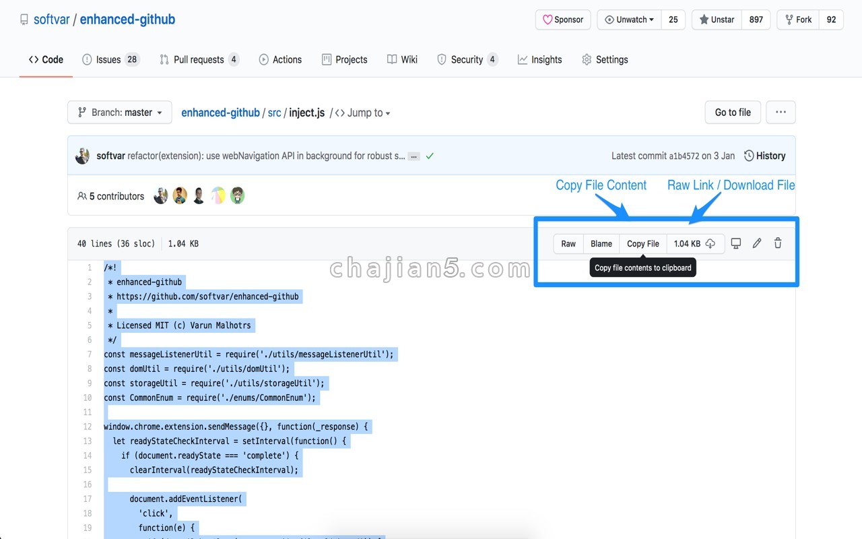The width and height of the screenshot is (862, 539).
Task: Click the Go to file button
Action: [733, 113]
